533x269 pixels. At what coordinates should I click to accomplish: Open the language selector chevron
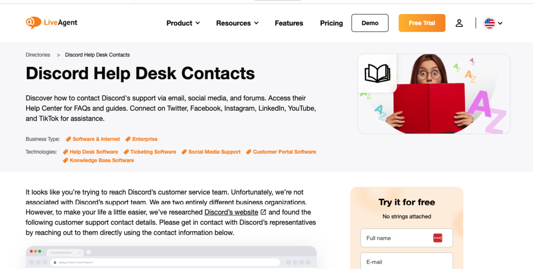point(500,23)
